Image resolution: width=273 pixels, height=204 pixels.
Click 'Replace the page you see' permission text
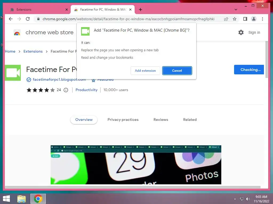click(120, 50)
